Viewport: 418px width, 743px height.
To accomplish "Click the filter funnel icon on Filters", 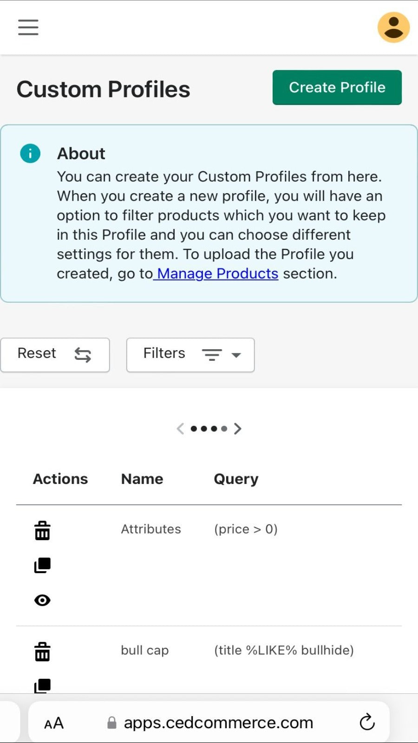I will click(212, 355).
